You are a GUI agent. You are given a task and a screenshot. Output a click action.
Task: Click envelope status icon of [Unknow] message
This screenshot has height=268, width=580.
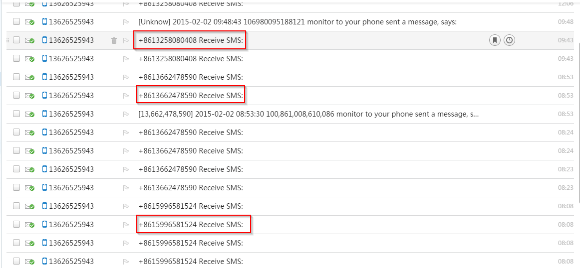29,22
